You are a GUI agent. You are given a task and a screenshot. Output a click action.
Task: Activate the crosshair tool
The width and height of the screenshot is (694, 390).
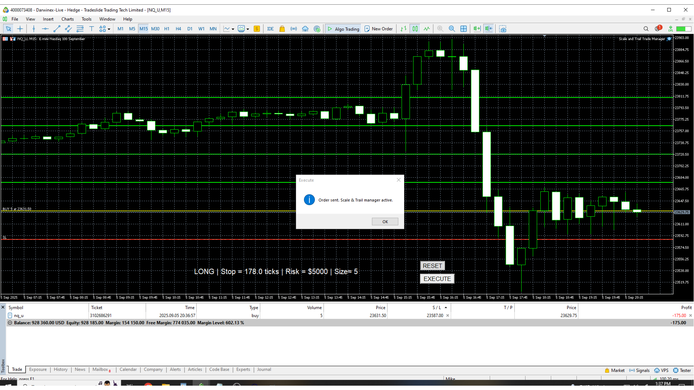tap(20, 29)
